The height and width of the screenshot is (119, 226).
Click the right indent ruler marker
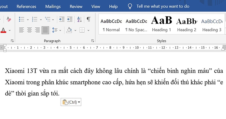[223, 49]
